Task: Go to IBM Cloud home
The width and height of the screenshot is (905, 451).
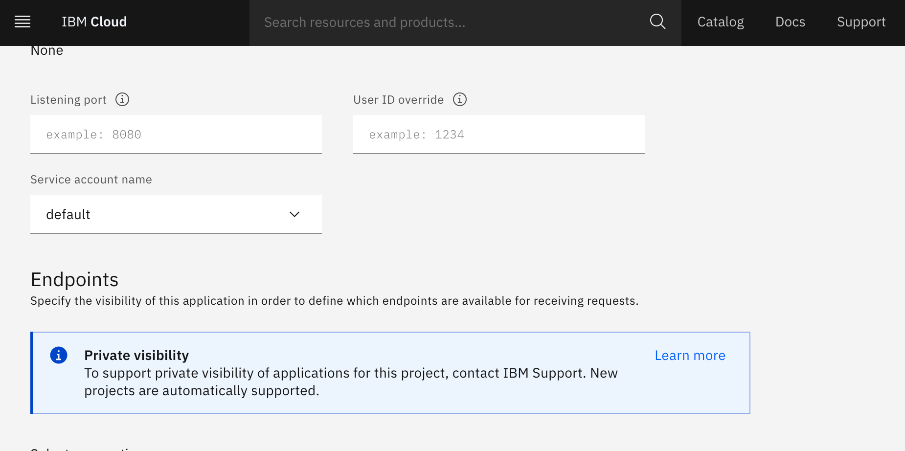Action: (x=94, y=22)
